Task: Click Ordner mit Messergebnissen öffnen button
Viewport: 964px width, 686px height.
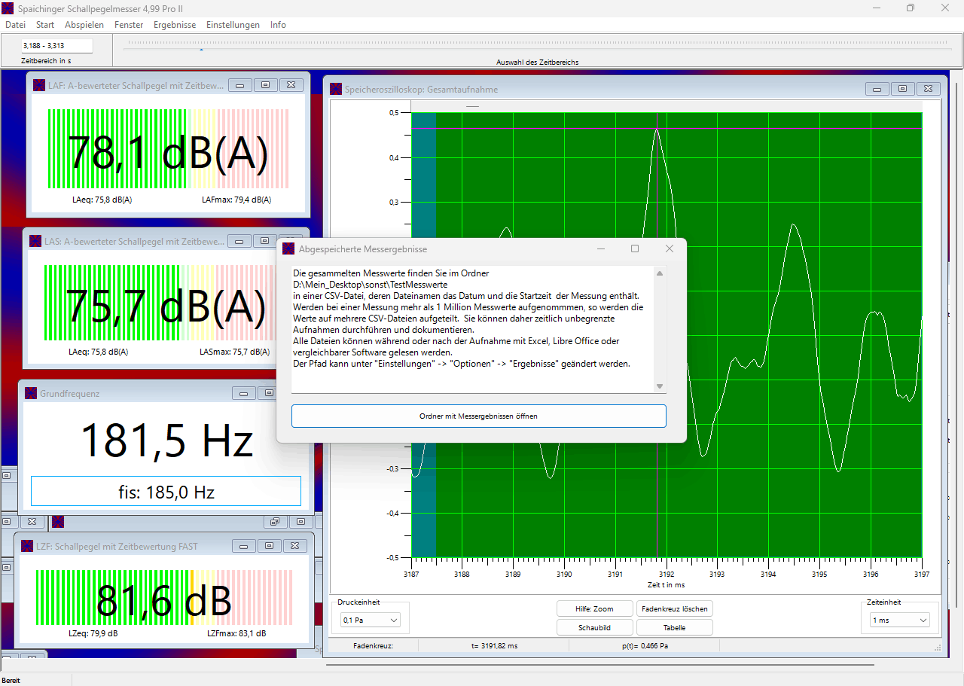Action: coord(478,416)
